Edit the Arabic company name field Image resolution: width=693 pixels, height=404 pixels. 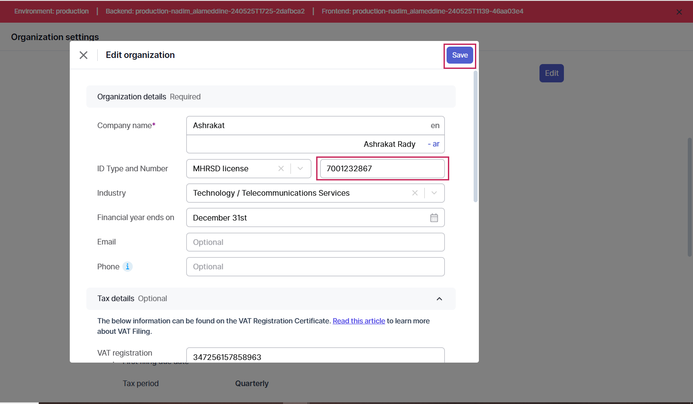[x=315, y=144]
